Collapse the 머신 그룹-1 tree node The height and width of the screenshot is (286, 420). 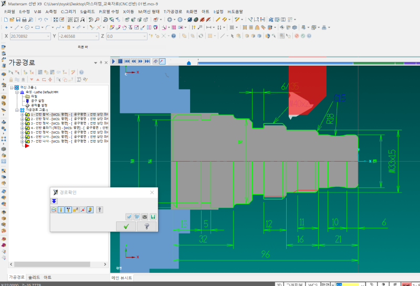point(12,87)
